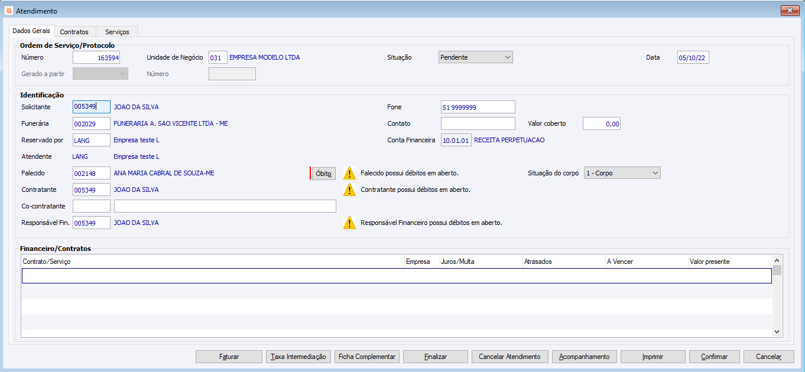Open the Gerado a partir dropdown
Viewport: 805px width, 372px height.
pyautogui.click(x=100, y=74)
